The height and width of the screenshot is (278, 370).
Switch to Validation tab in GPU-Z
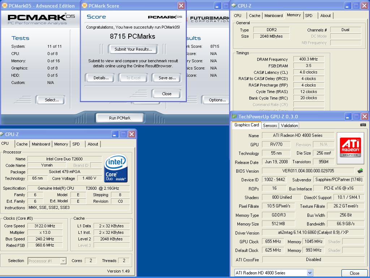pyautogui.click(x=289, y=126)
